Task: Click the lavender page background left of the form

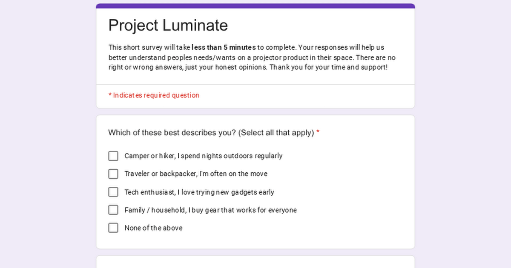Action: click(47, 136)
